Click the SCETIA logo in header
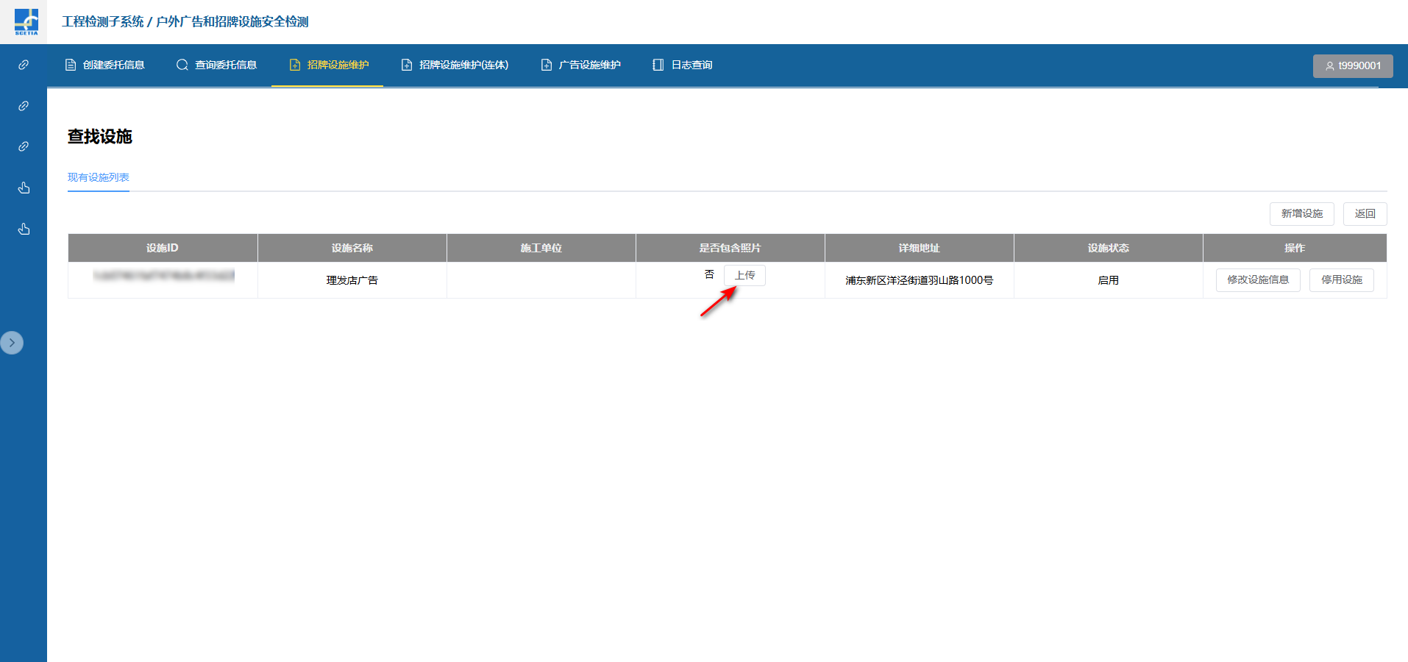This screenshot has height=662, width=1408. pos(26,21)
